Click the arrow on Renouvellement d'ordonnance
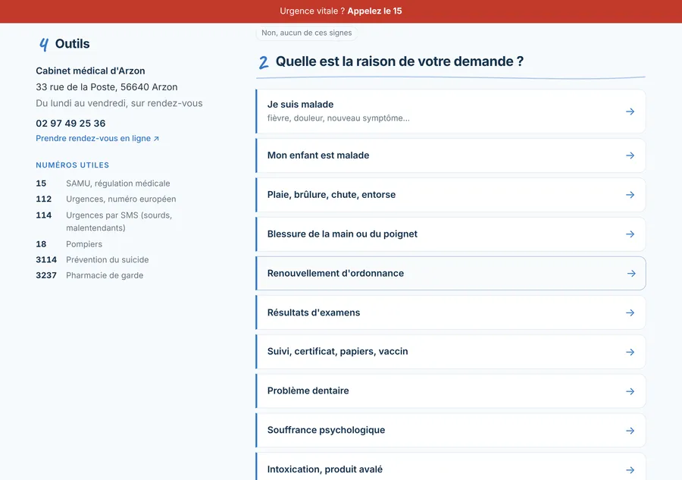The height and width of the screenshot is (480, 682). pyautogui.click(x=631, y=273)
